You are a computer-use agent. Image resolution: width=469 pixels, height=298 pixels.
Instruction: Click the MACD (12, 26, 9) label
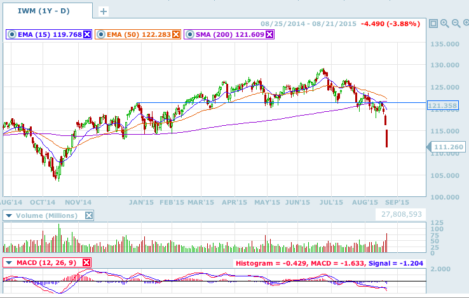pyautogui.click(x=46, y=262)
